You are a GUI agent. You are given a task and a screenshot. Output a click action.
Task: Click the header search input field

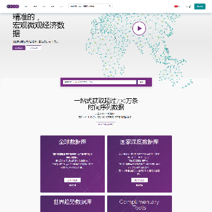click(x=89, y=6)
